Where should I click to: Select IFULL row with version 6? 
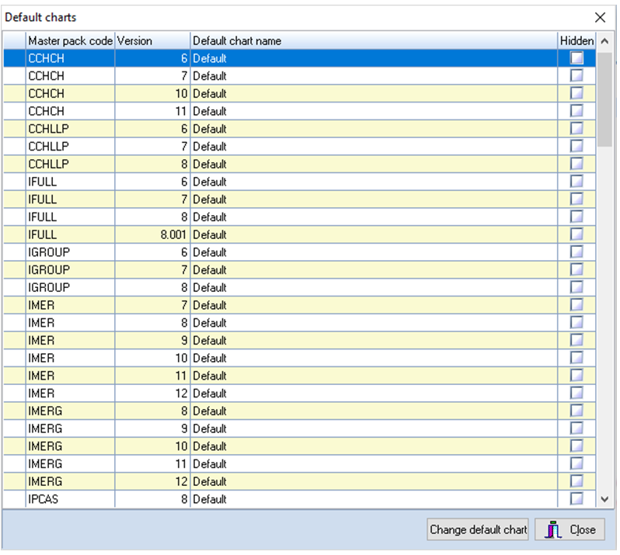pyautogui.click(x=299, y=182)
